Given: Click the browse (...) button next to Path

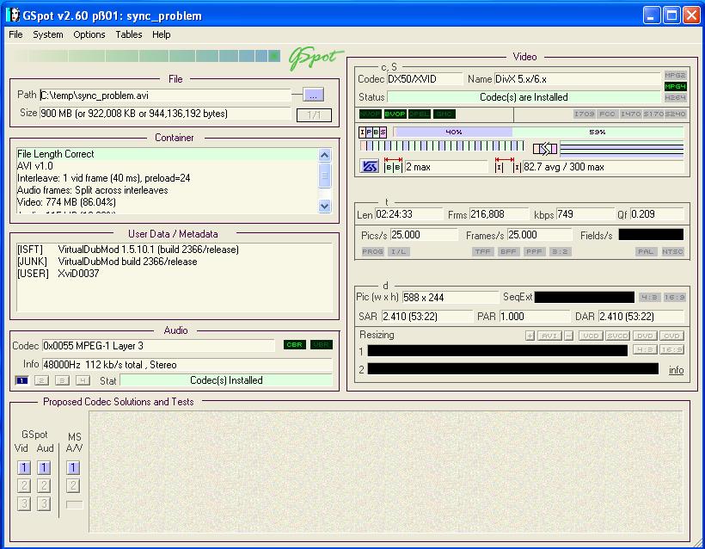Looking at the screenshot, I should click(x=314, y=95).
